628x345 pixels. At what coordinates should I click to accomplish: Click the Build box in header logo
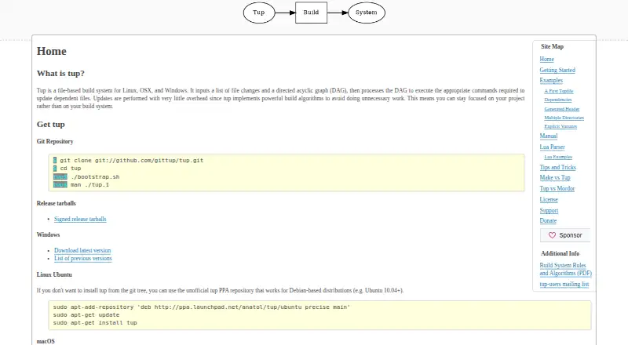311,13
